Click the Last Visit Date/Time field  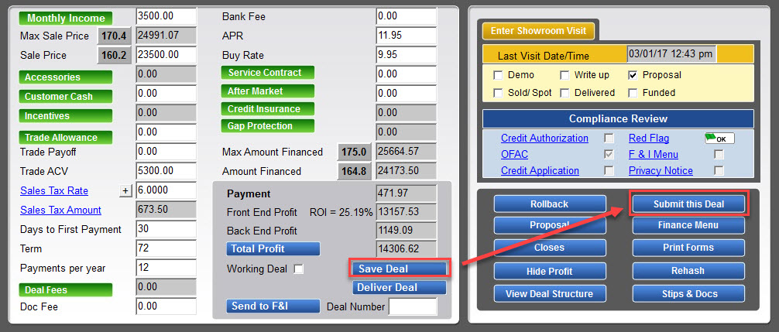(671, 53)
